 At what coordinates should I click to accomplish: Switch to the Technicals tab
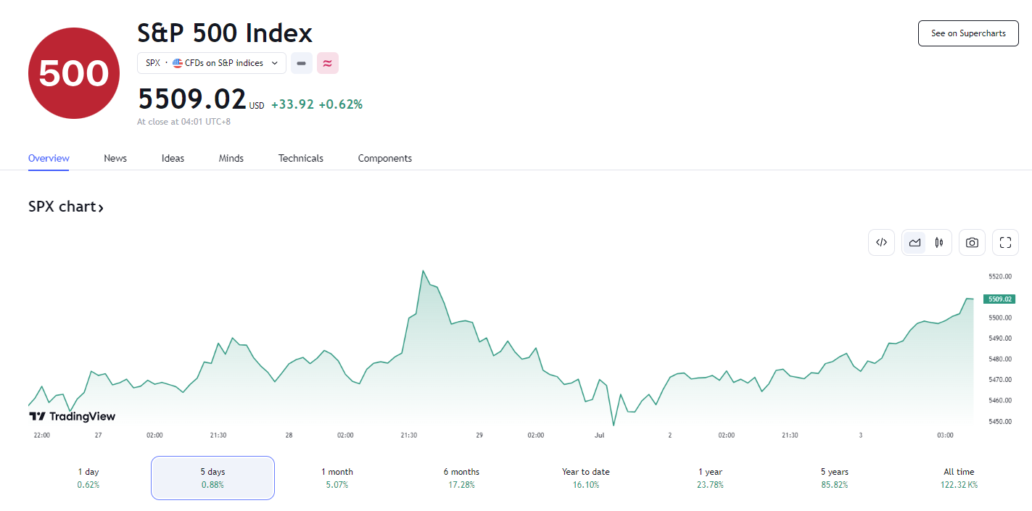click(x=301, y=158)
